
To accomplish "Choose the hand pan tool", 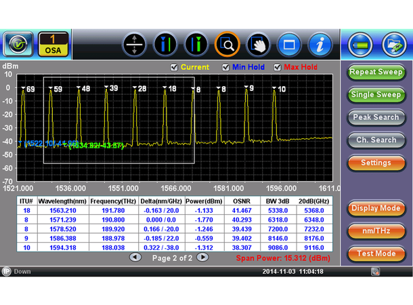I will pos(258,45).
